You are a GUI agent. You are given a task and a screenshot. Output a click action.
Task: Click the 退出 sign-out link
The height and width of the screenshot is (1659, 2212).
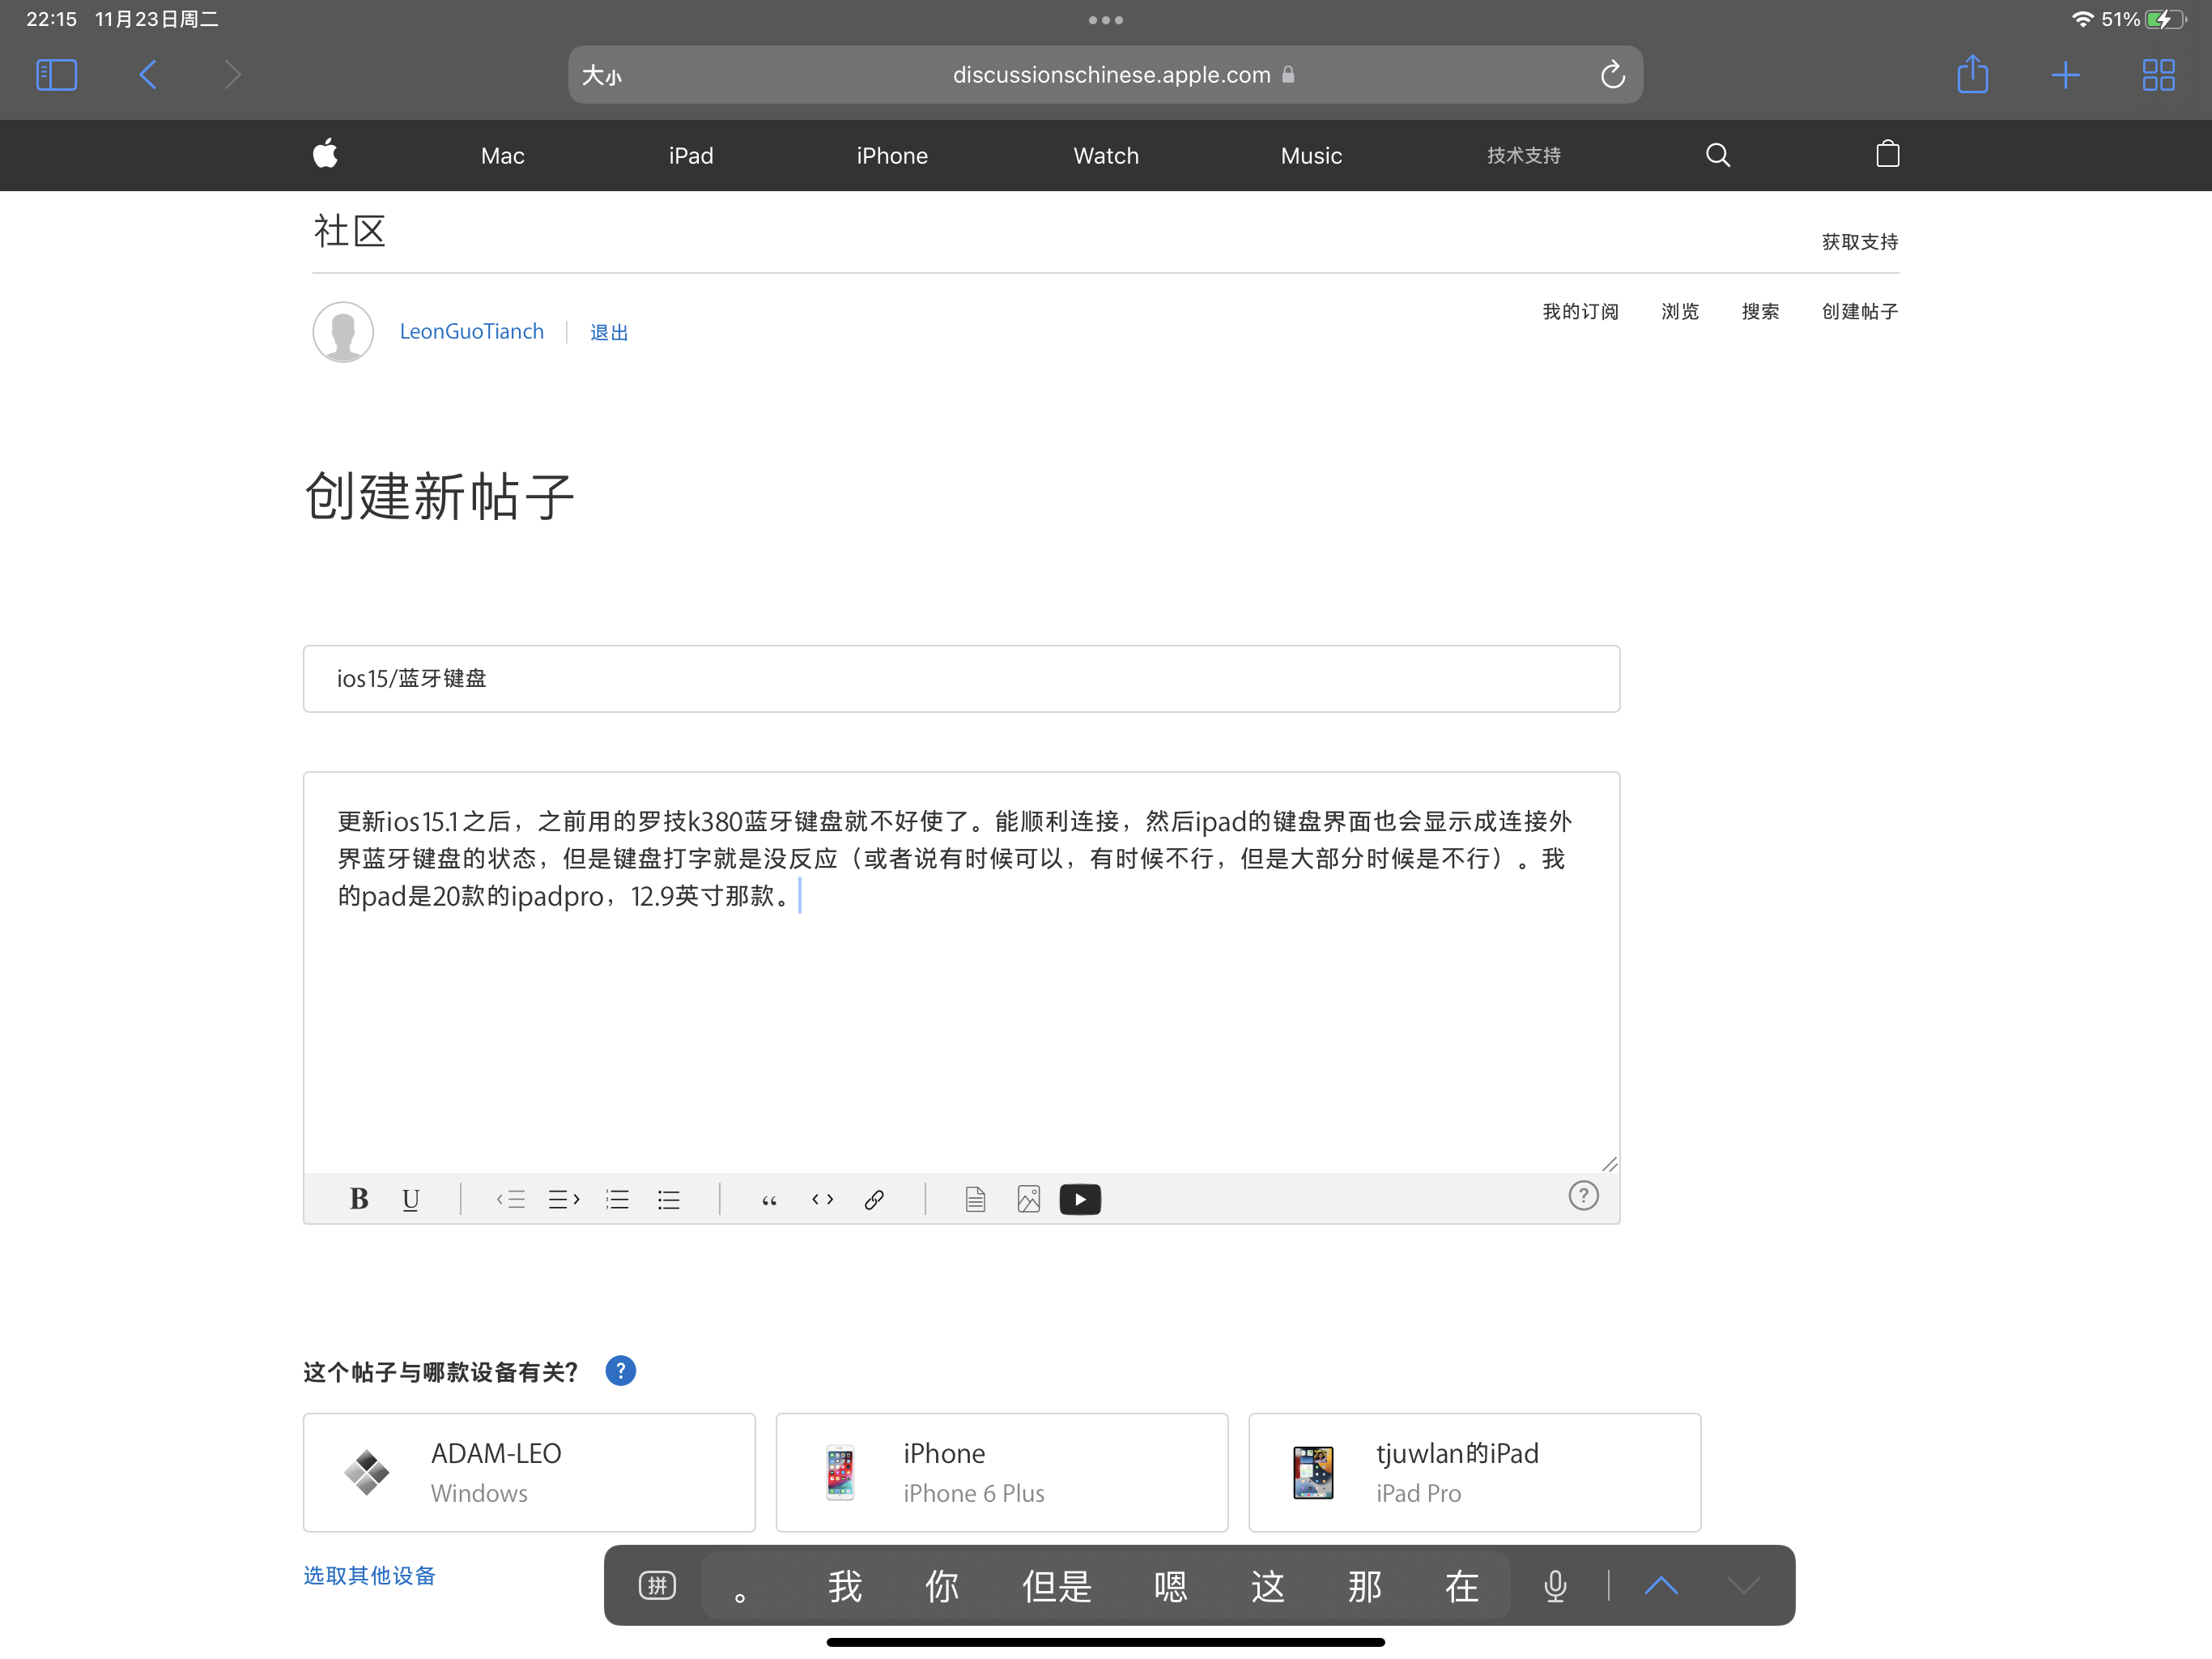pos(608,332)
